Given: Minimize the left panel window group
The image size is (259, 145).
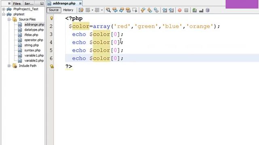Looking at the screenshot, I should pyautogui.click(x=42, y=4).
